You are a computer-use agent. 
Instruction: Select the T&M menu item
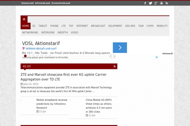[141, 26]
